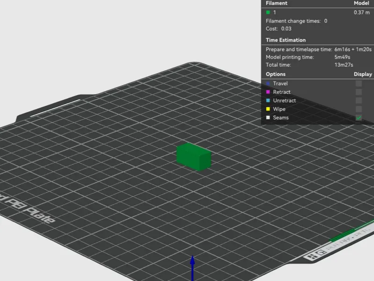Click the 'Options' heading
This screenshot has width=374, height=281.
275,74
